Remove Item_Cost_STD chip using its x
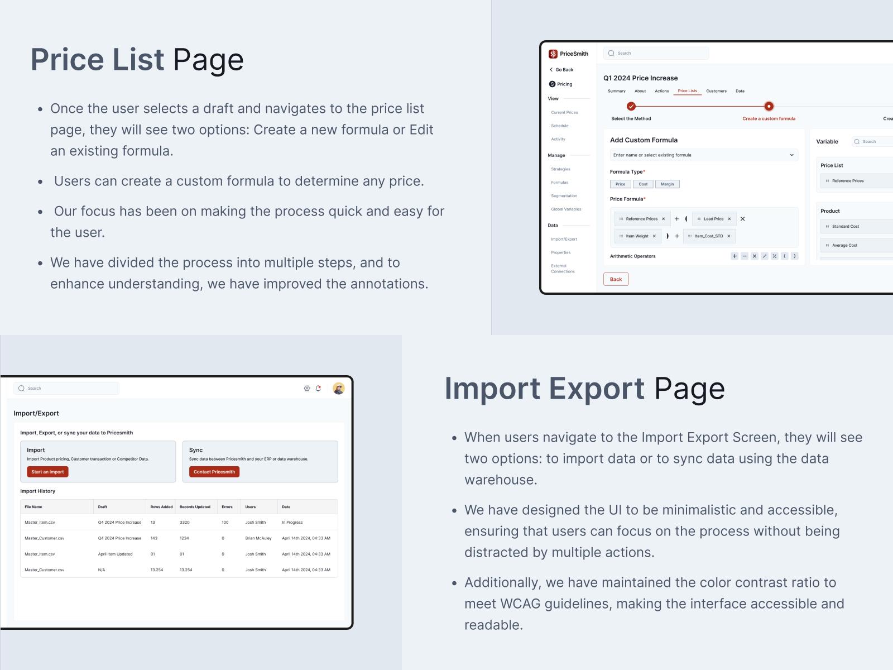 pyautogui.click(x=728, y=236)
